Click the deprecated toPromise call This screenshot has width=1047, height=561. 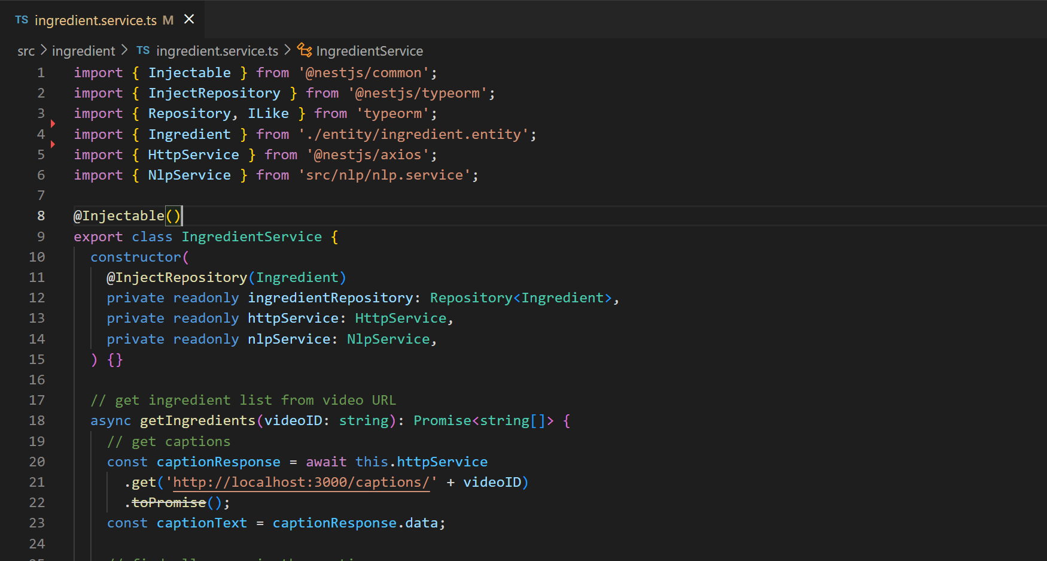tap(169, 502)
